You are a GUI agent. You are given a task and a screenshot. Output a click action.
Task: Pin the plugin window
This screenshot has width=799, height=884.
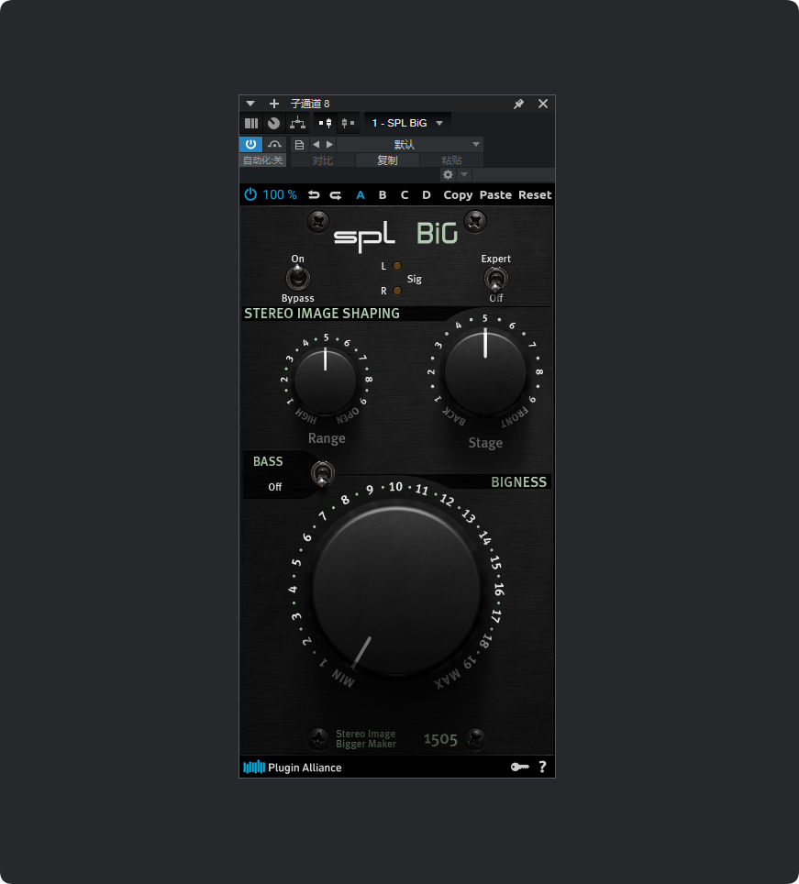point(519,104)
